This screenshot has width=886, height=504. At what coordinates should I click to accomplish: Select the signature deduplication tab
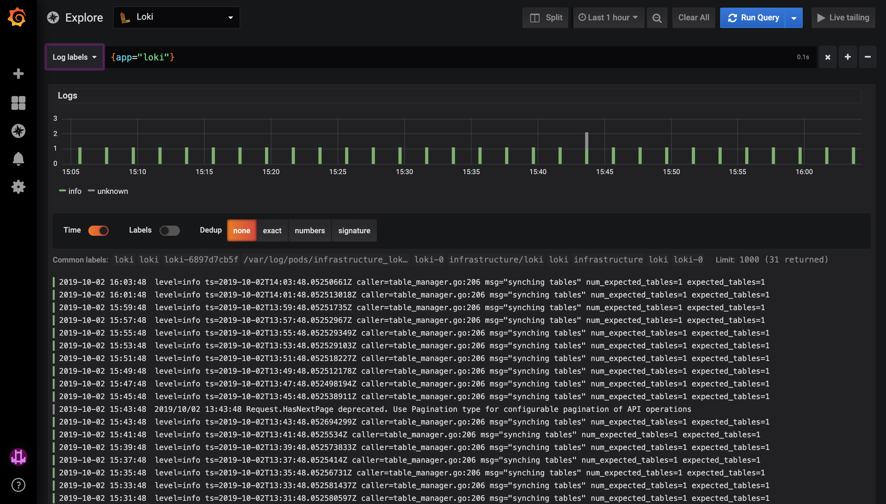pyautogui.click(x=354, y=231)
